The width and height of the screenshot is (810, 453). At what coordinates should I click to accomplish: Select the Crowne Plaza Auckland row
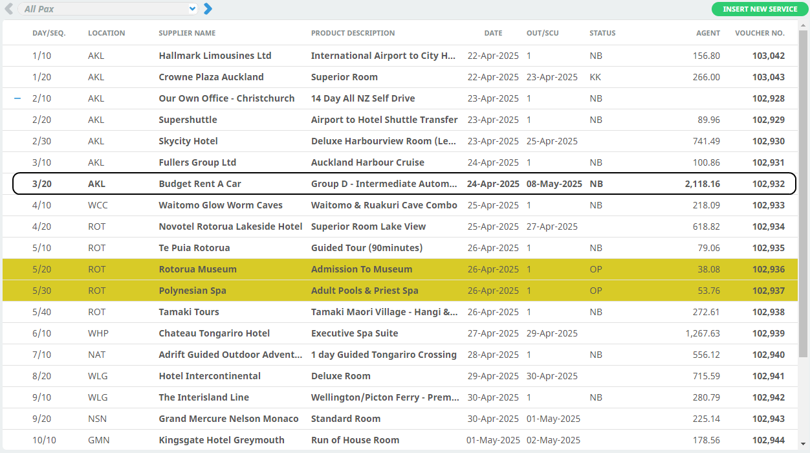click(211, 77)
